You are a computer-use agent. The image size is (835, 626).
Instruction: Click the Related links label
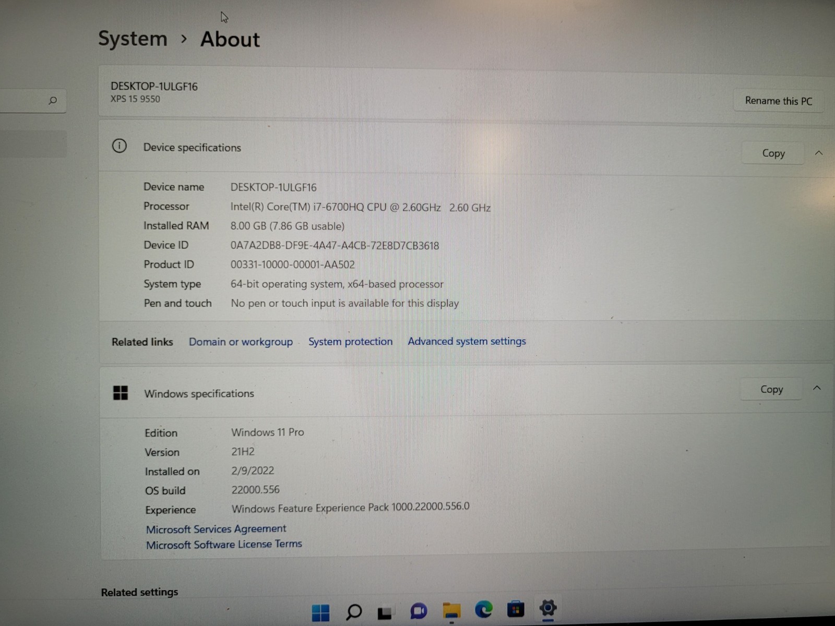[x=142, y=342]
